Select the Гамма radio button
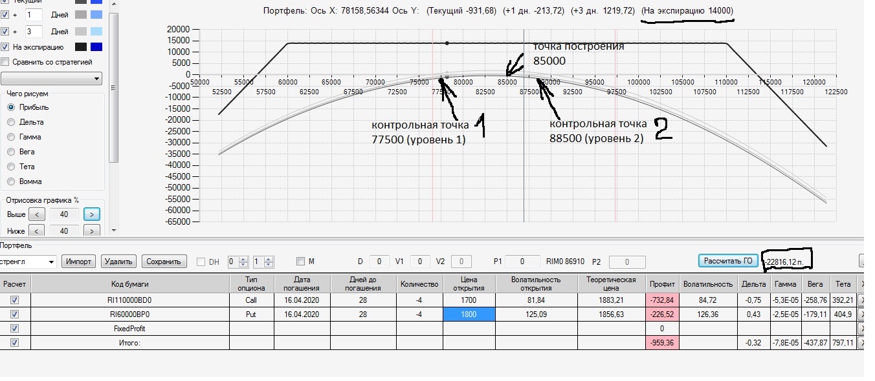Image resolution: width=875 pixels, height=381 pixels. (x=11, y=137)
